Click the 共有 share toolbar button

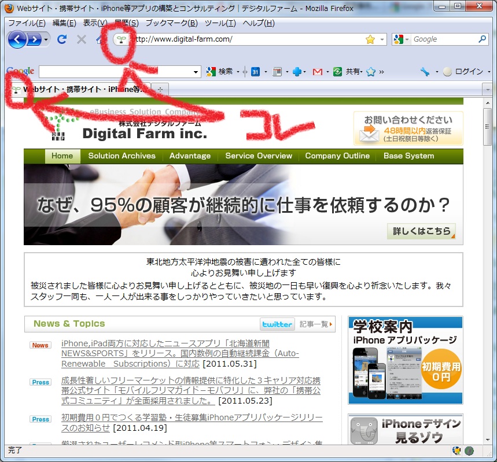[x=347, y=72]
